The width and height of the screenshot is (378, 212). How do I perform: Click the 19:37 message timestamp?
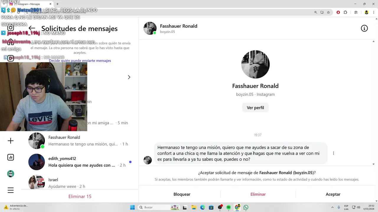tap(258, 135)
